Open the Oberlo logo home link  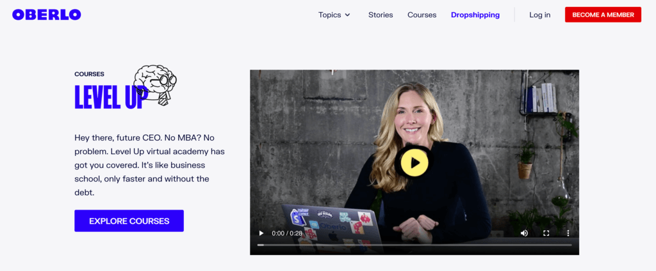pyautogui.click(x=46, y=15)
